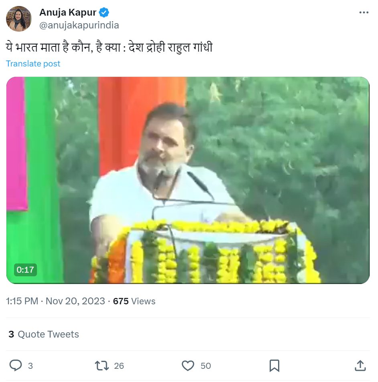Viewport: 378px width, 382px height.
Task: Open the 1:15 PM Nov 20, 2023 timestamp
Action: coord(55,302)
